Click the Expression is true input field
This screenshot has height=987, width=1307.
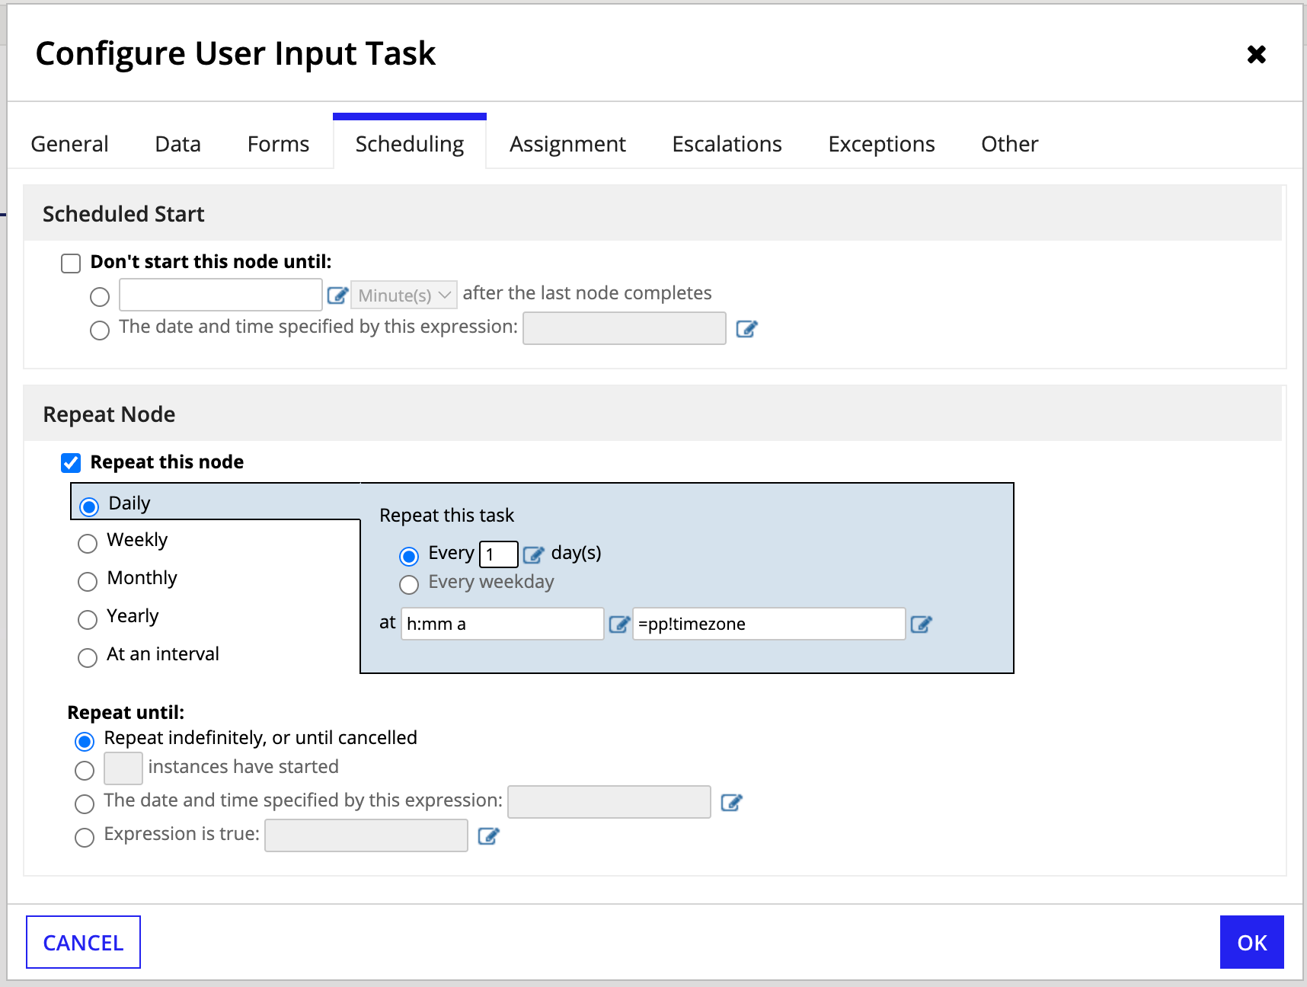[366, 835]
